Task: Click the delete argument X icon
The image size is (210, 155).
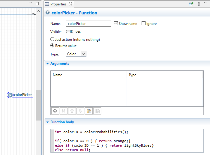Action: (x=64, y=111)
